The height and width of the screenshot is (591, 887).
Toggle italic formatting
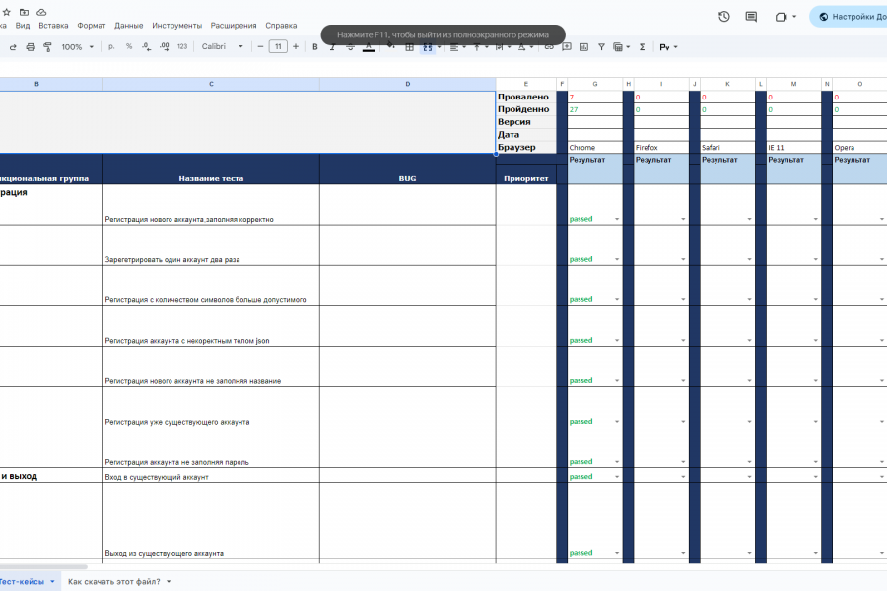(x=333, y=47)
